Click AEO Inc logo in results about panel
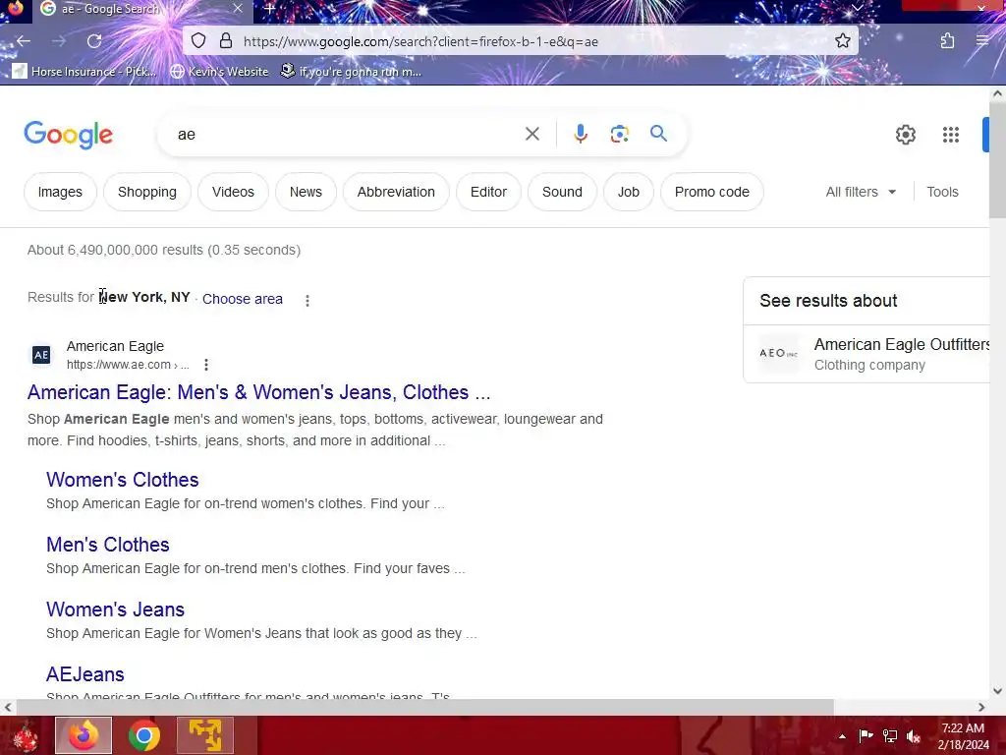Screen dimensions: 1006x755 click(x=778, y=353)
